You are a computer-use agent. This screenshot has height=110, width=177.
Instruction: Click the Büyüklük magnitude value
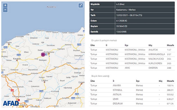pos(120,4)
